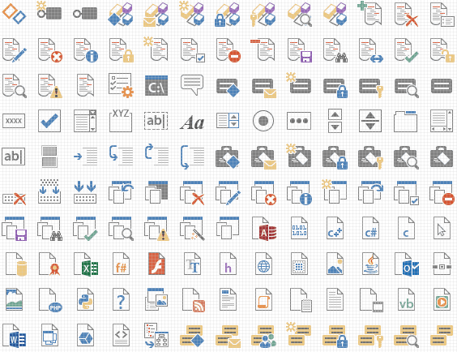Select the binary 0101 file icon
Image resolution: width=457 pixels, height=352 pixels.
(x=299, y=228)
